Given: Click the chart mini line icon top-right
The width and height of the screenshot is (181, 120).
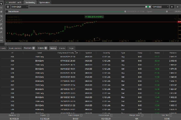Looking at the screenshot, I should (x=175, y=18).
